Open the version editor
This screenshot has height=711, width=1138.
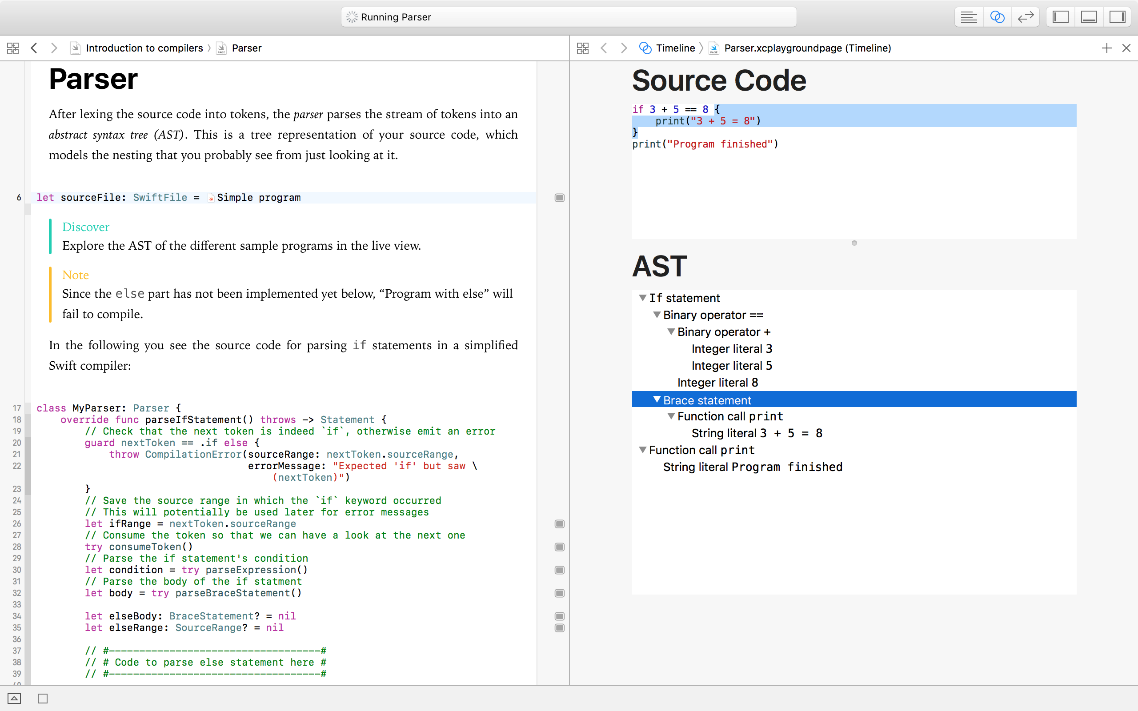pos(1025,17)
